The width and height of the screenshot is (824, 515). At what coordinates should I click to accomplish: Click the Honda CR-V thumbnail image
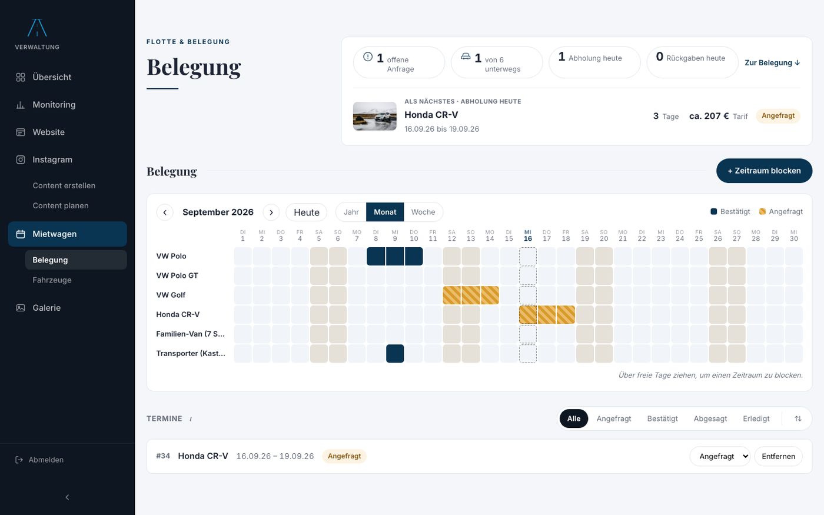[375, 116]
